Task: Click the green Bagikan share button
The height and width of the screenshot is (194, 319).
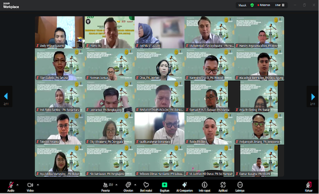Action: click(x=165, y=185)
